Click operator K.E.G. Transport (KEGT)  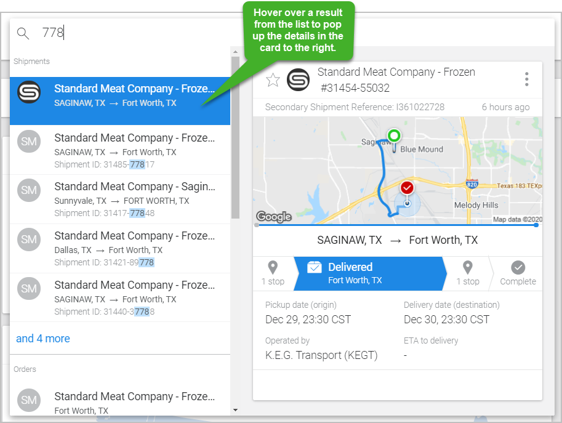tap(321, 355)
